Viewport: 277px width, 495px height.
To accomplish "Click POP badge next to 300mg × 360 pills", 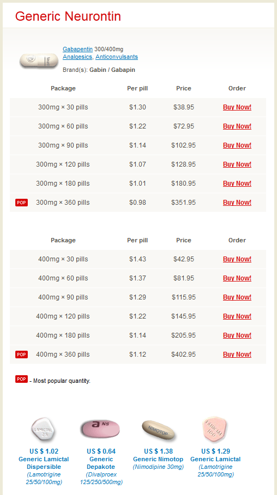I will tap(21, 203).
